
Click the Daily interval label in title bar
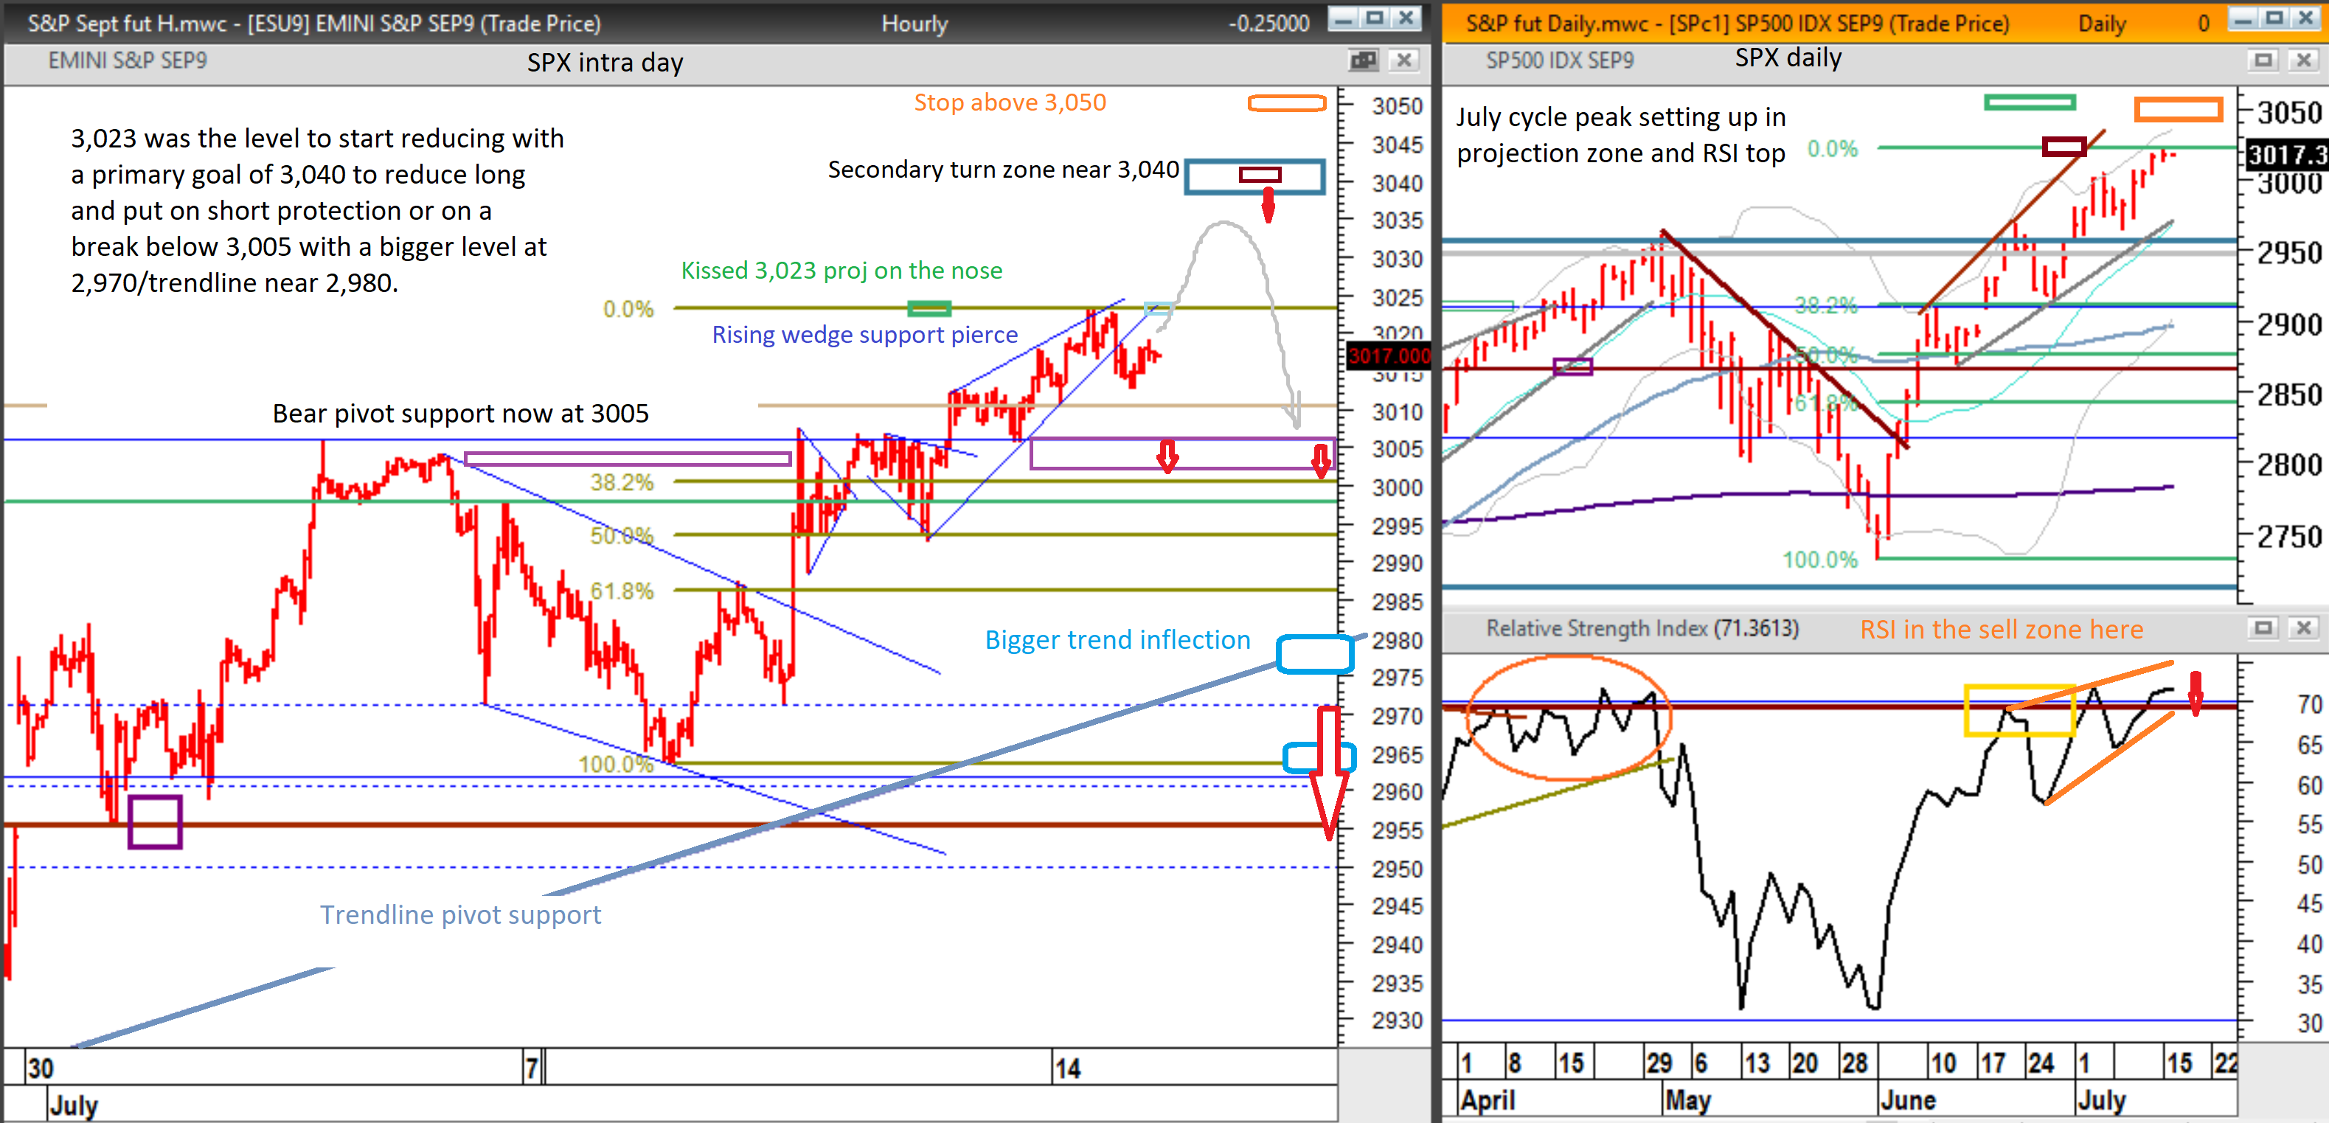coord(2102,24)
